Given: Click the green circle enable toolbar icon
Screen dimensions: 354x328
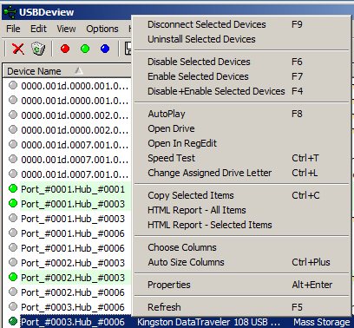Looking at the screenshot, I should 85,49.
